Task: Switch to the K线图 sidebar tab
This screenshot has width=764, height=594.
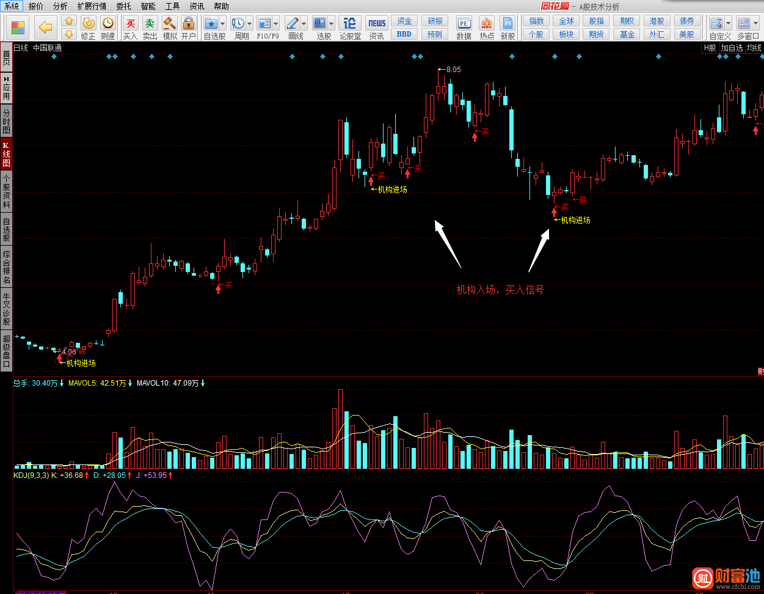Action: point(6,155)
